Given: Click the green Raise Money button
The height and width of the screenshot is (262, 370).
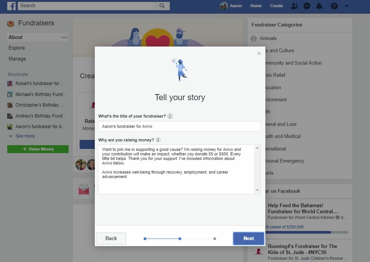Looking at the screenshot, I should click(x=38, y=149).
